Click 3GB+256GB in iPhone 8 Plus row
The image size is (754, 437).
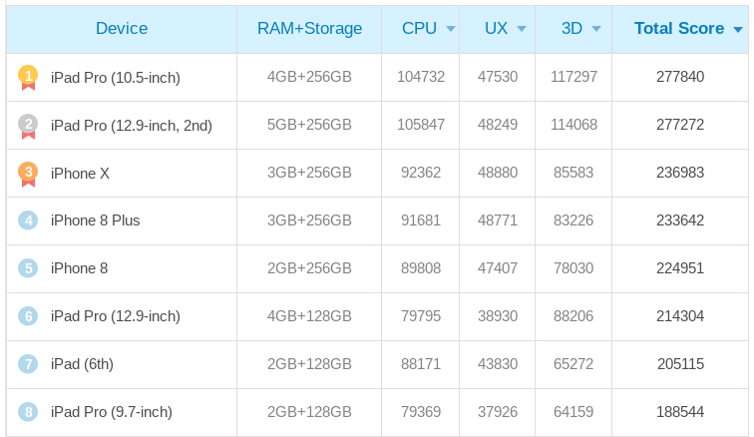[x=309, y=220]
